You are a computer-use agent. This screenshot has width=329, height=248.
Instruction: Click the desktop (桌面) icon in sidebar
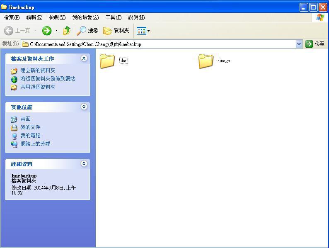click(14, 119)
